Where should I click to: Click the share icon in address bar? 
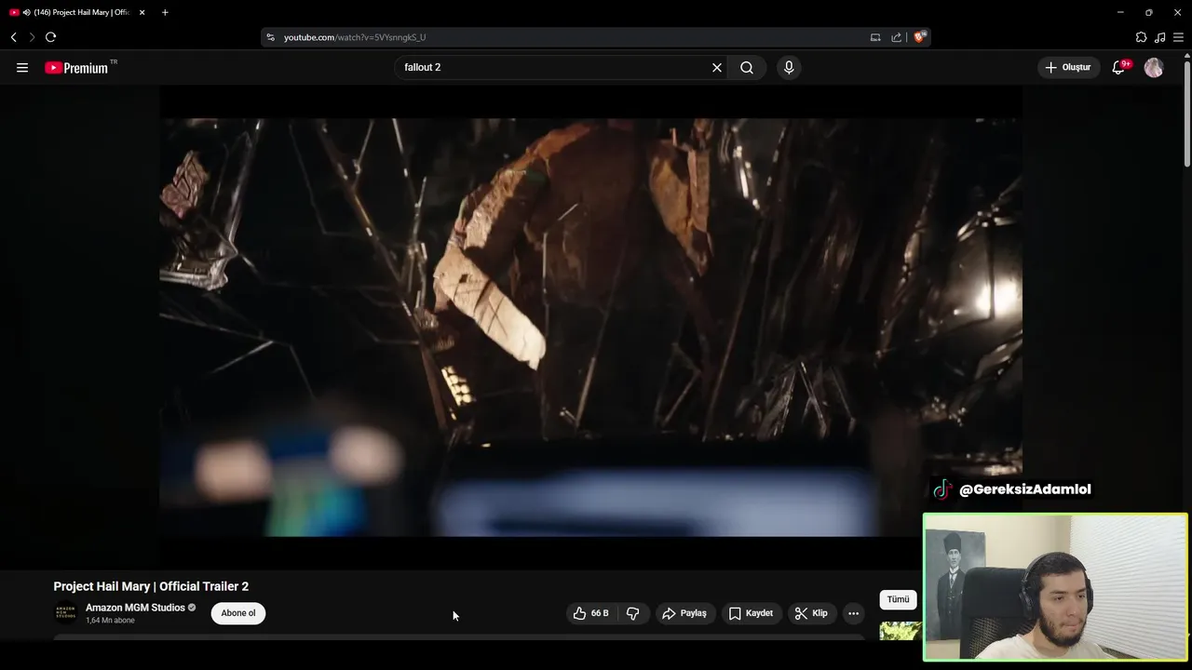coord(896,37)
